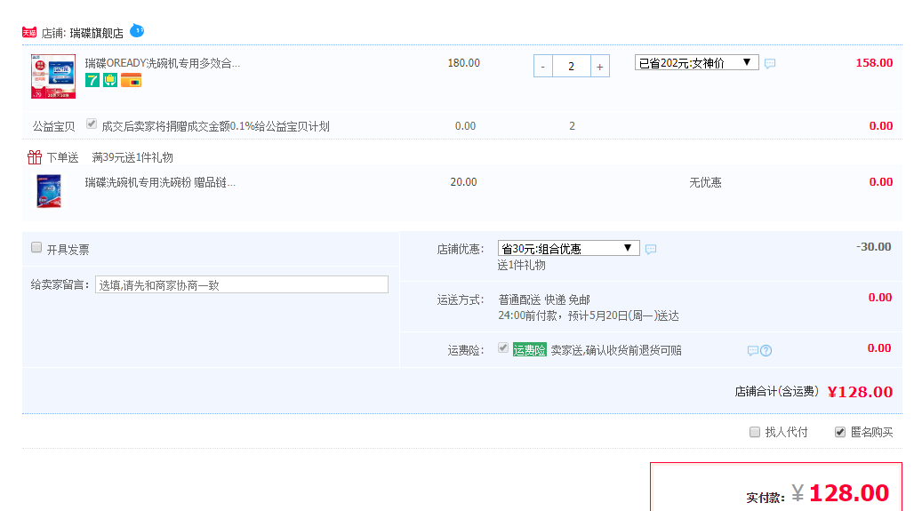Click the delivery estimate 预计5月20日(周一)送达
Screen dimensions: 914x511
[624, 315]
